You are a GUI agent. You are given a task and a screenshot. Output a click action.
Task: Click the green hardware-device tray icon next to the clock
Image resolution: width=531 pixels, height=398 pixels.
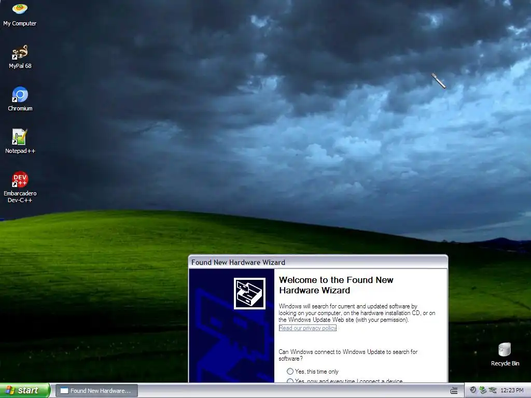coord(493,390)
